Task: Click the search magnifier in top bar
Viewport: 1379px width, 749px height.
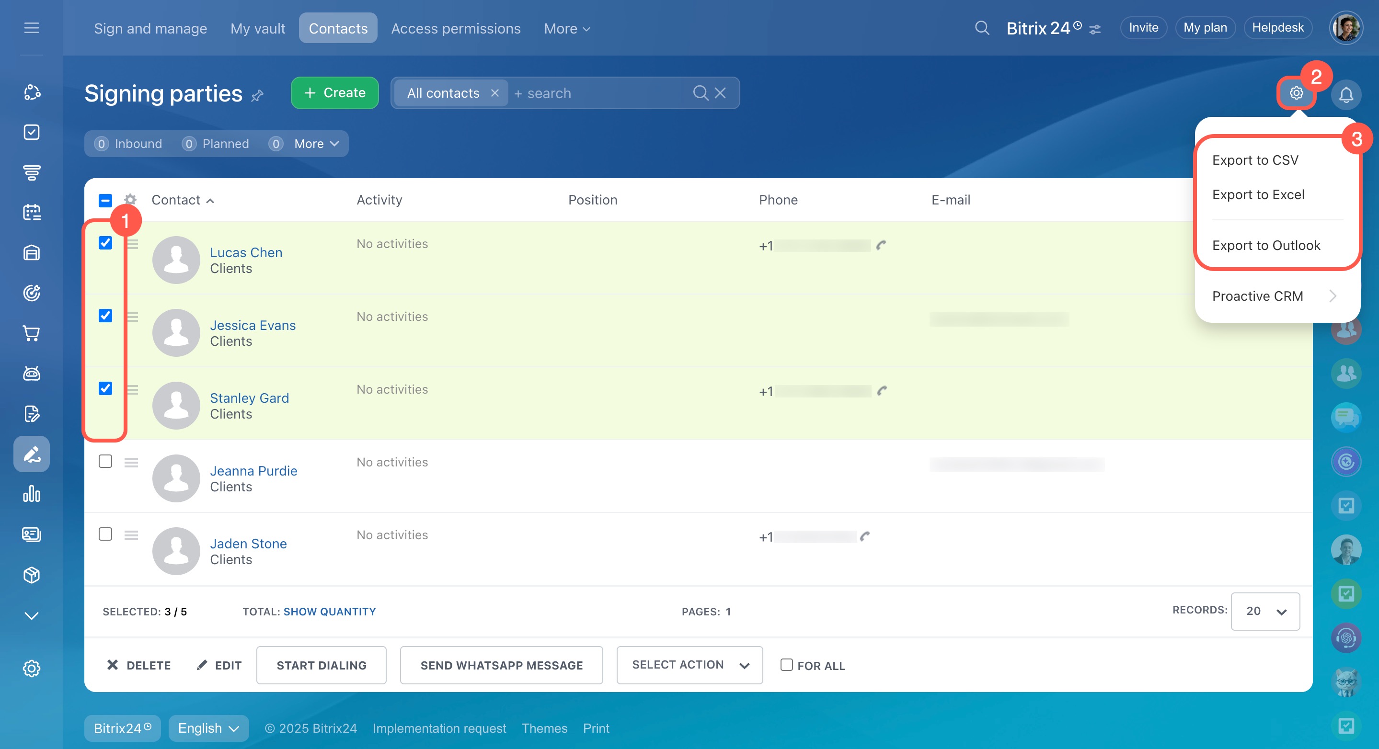Action: coord(982,28)
